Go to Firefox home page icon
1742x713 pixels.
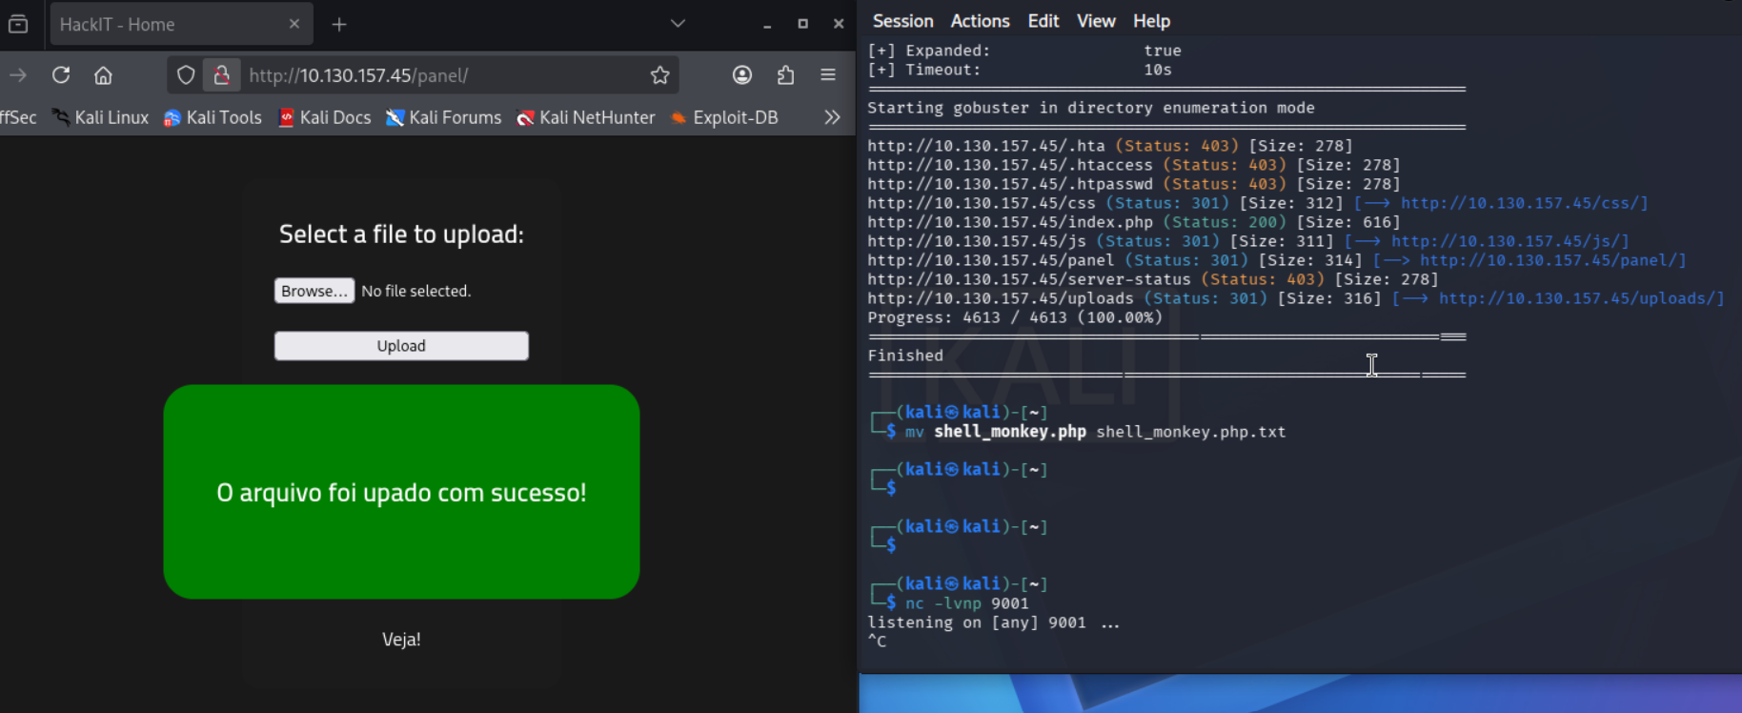point(103,75)
